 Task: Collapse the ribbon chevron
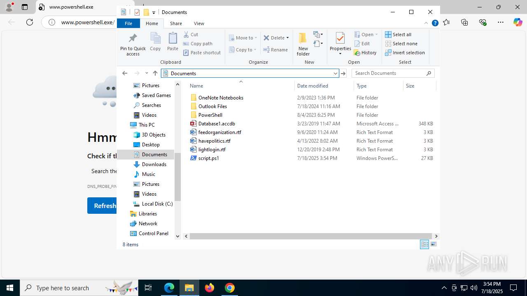(426, 23)
